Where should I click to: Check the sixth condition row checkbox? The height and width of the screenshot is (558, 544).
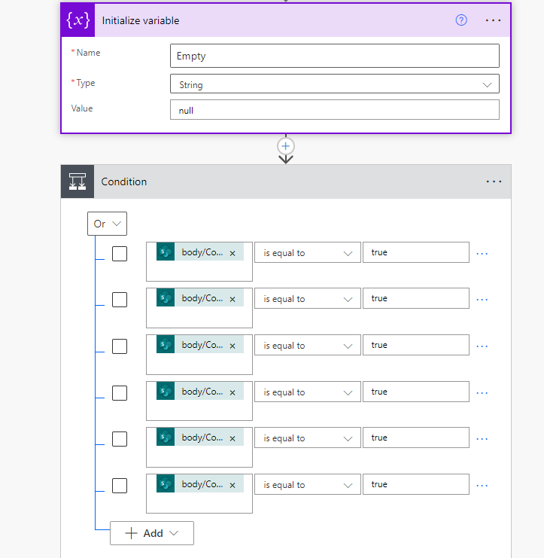pyautogui.click(x=120, y=486)
